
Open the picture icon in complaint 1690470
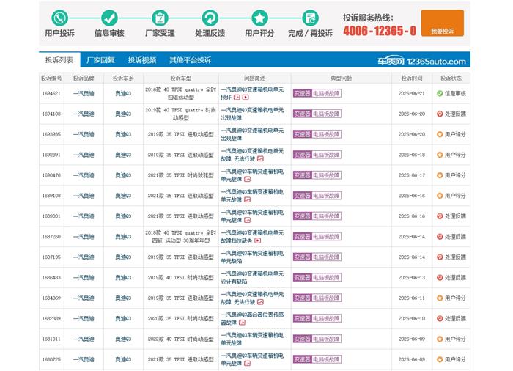(x=248, y=179)
